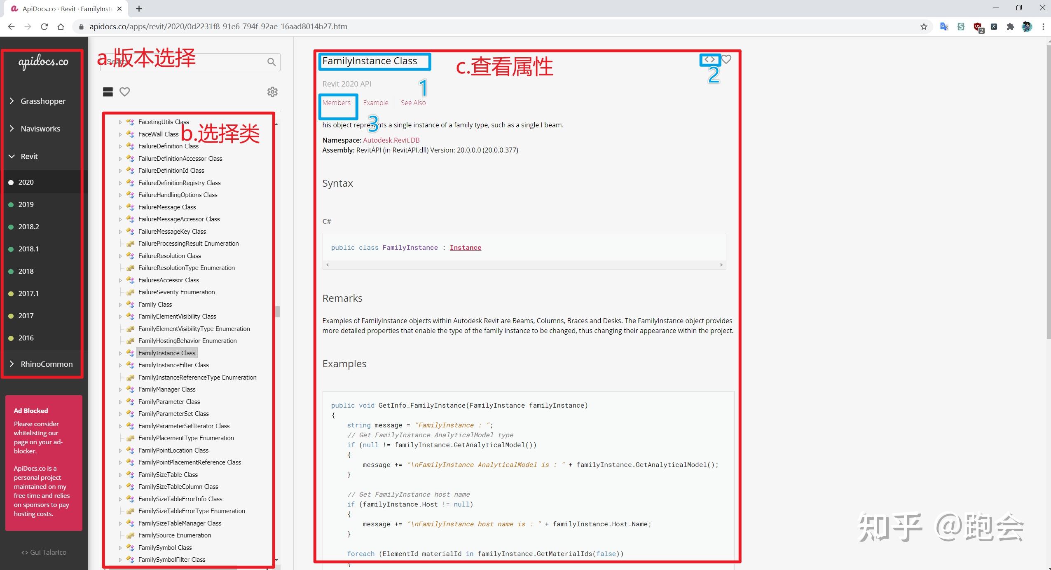Open the Google Translate extension
Viewport: 1051px width, 570px height.
(944, 27)
